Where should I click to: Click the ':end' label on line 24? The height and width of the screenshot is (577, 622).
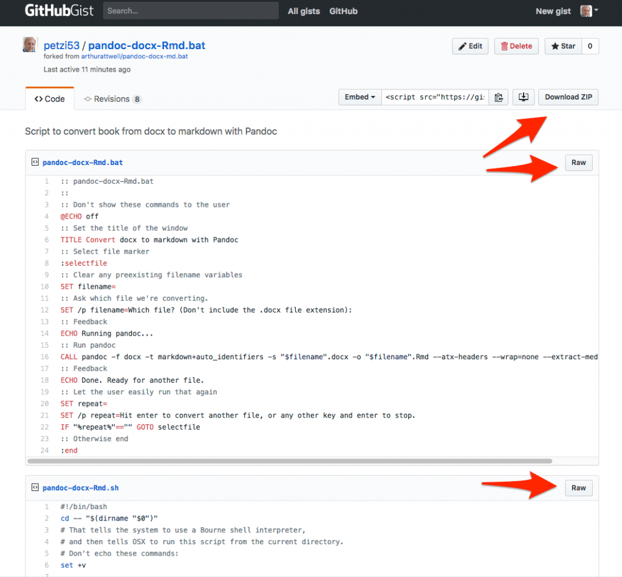coord(69,450)
